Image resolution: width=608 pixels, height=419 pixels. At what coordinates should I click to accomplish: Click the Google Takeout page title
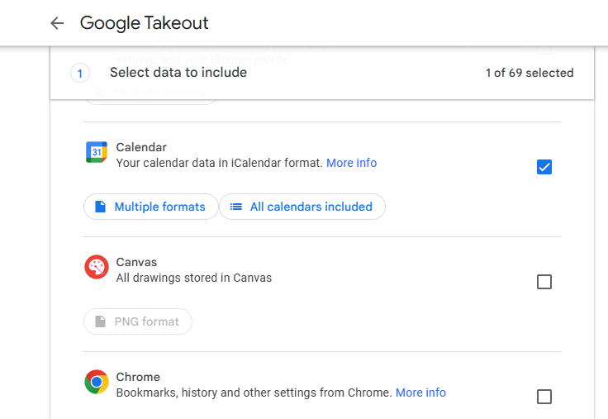pos(145,23)
